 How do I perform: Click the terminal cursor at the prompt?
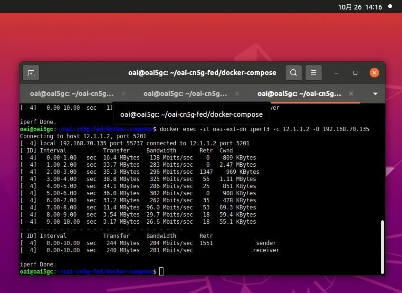[161, 272]
